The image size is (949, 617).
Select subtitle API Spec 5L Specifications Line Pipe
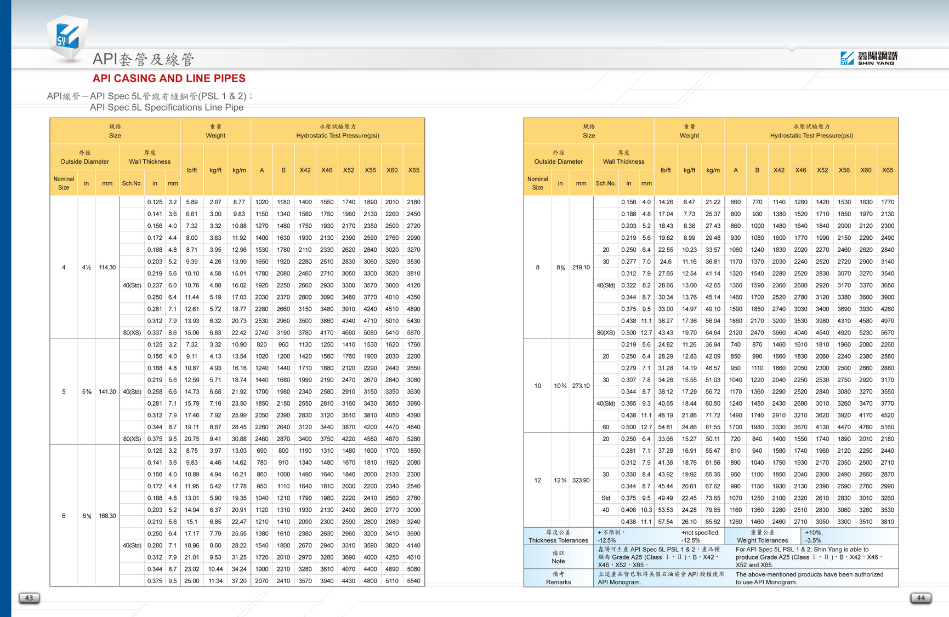click(167, 107)
